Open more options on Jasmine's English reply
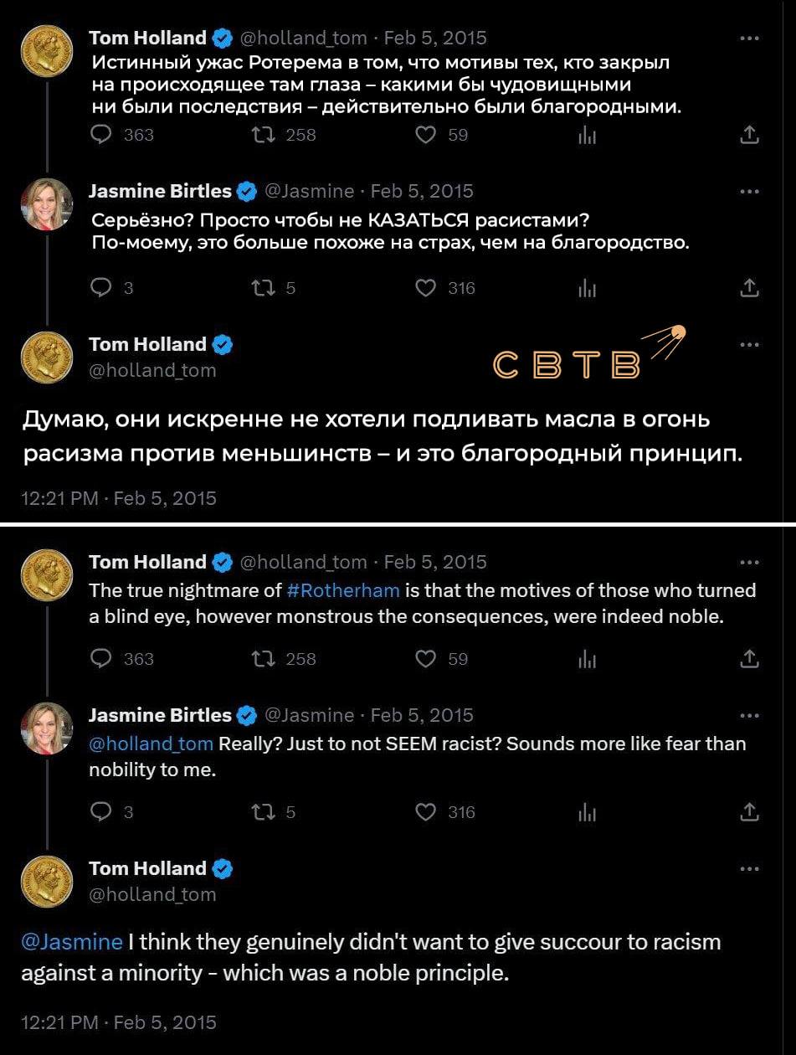796x1055 pixels. tap(750, 715)
